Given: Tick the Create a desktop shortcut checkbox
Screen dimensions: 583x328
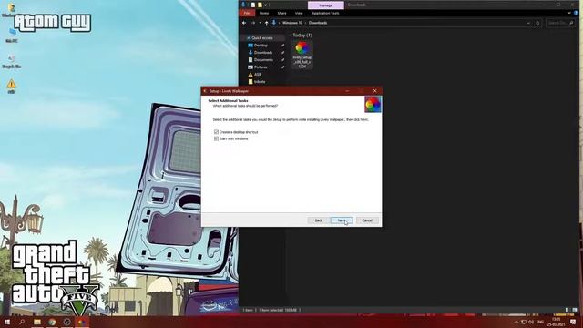Looking at the screenshot, I should pos(216,132).
